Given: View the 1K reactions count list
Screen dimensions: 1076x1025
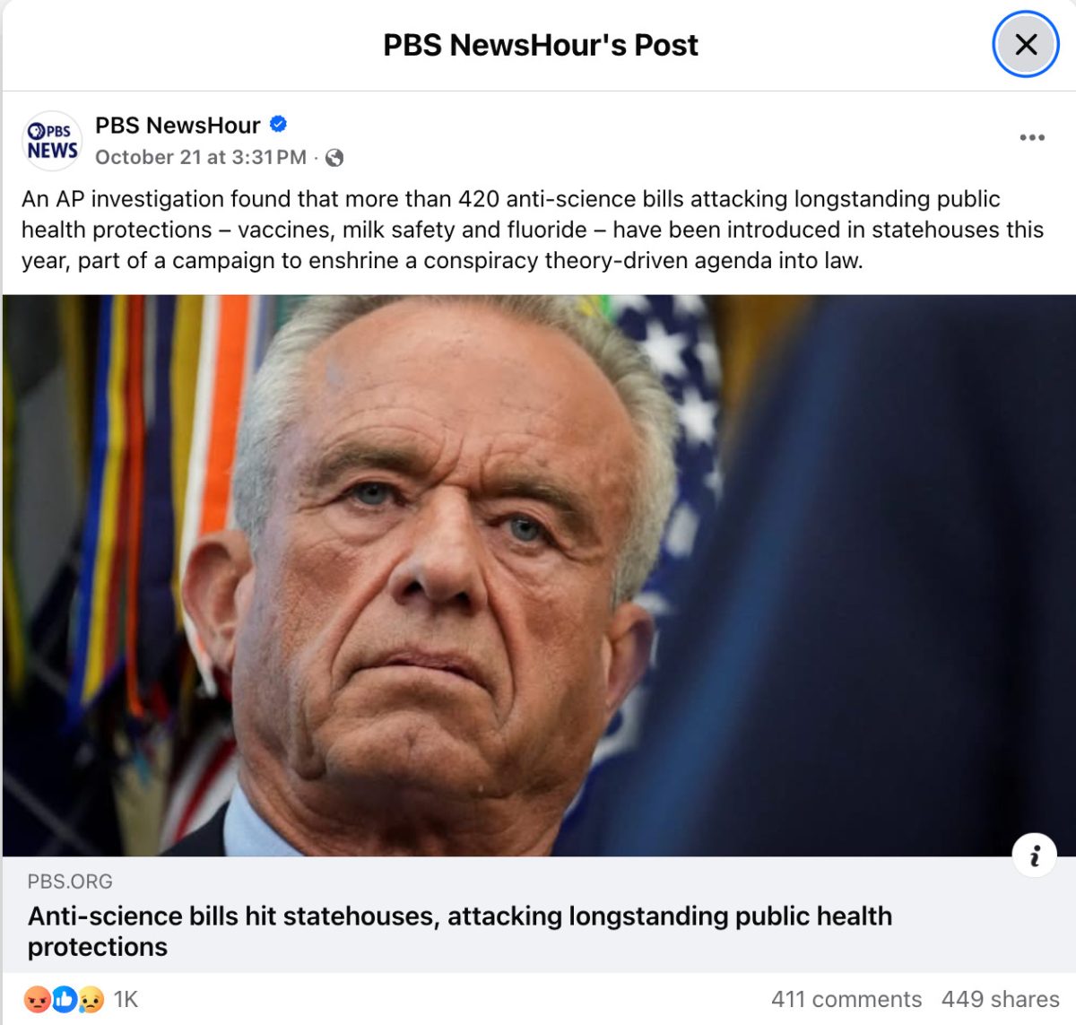Looking at the screenshot, I should [126, 999].
